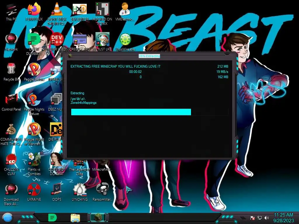Open the volume speaker tray icon
Image resolution: width=299 pixels, height=224 pixels.
click(x=266, y=218)
